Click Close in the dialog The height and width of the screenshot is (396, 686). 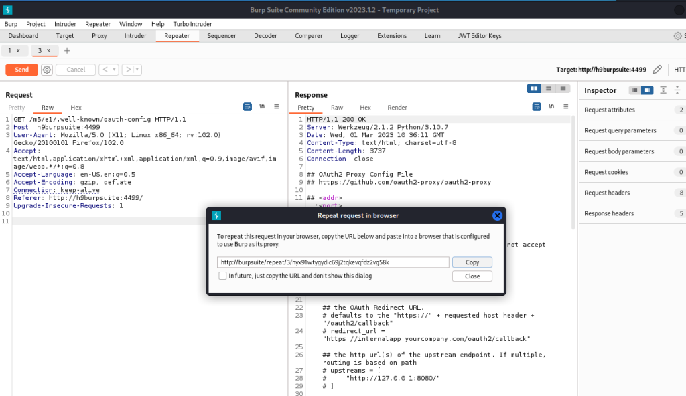click(472, 276)
